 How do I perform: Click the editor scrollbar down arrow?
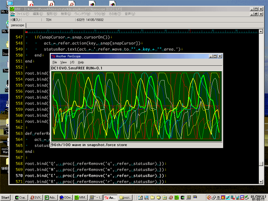pyautogui.click(x=261, y=182)
